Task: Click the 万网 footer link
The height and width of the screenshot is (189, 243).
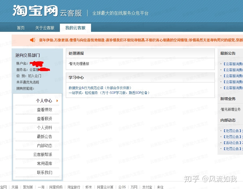Action: pos(134,187)
